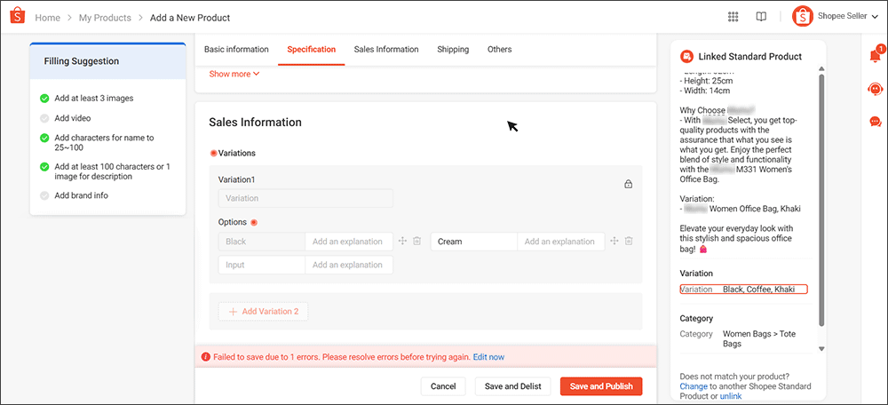Open My Products breadcrumb

coord(105,18)
